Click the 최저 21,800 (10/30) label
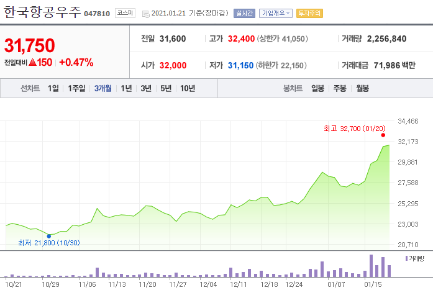The width and height of the screenshot is (433, 290). [49, 243]
